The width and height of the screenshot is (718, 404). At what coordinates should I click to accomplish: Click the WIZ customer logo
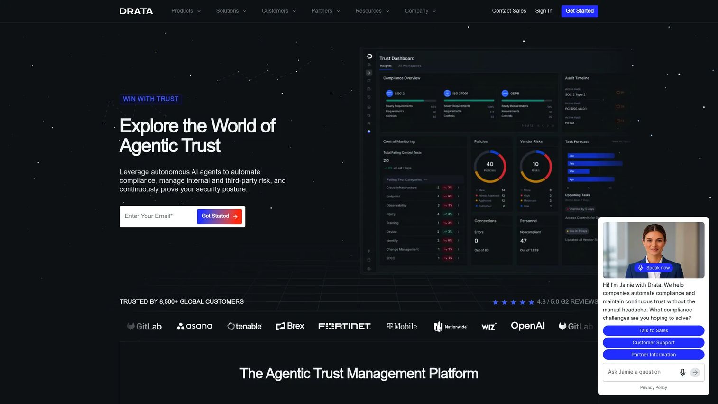489,326
